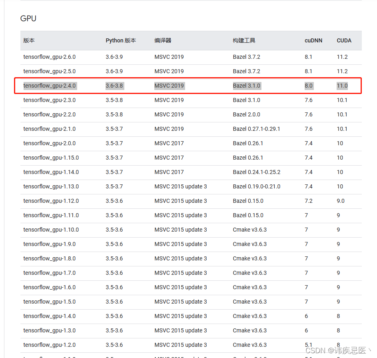Click MSVC 2019 in the 2.4.0 row
The width and height of the screenshot is (377, 358).
(170, 86)
